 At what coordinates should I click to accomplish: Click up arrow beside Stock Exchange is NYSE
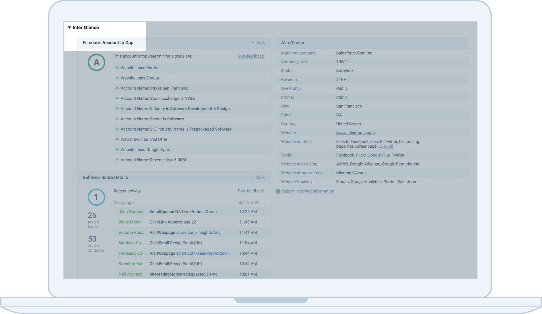click(117, 99)
